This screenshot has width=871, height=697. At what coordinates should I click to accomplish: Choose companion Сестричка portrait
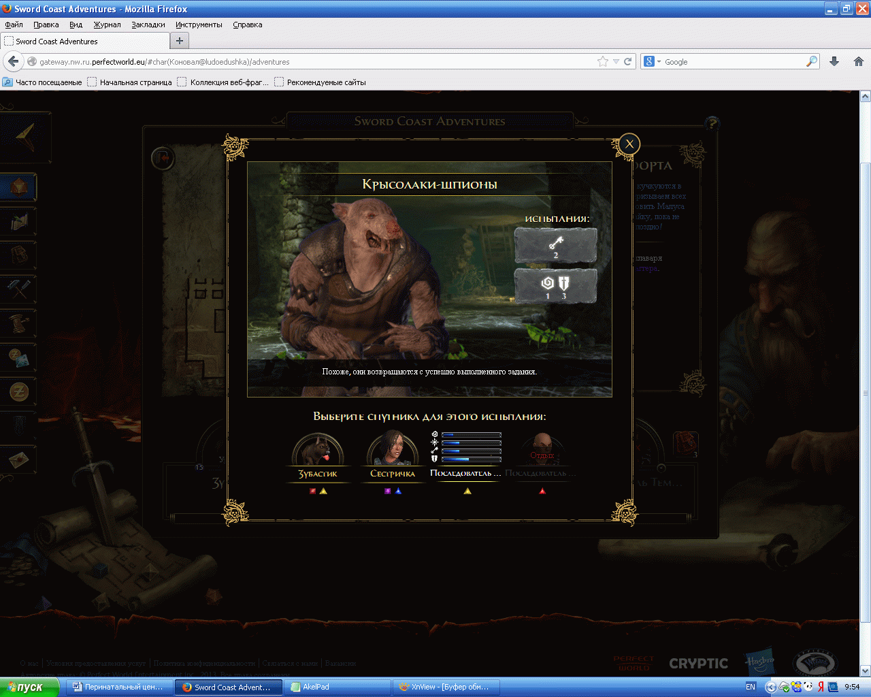[x=393, y=449]
